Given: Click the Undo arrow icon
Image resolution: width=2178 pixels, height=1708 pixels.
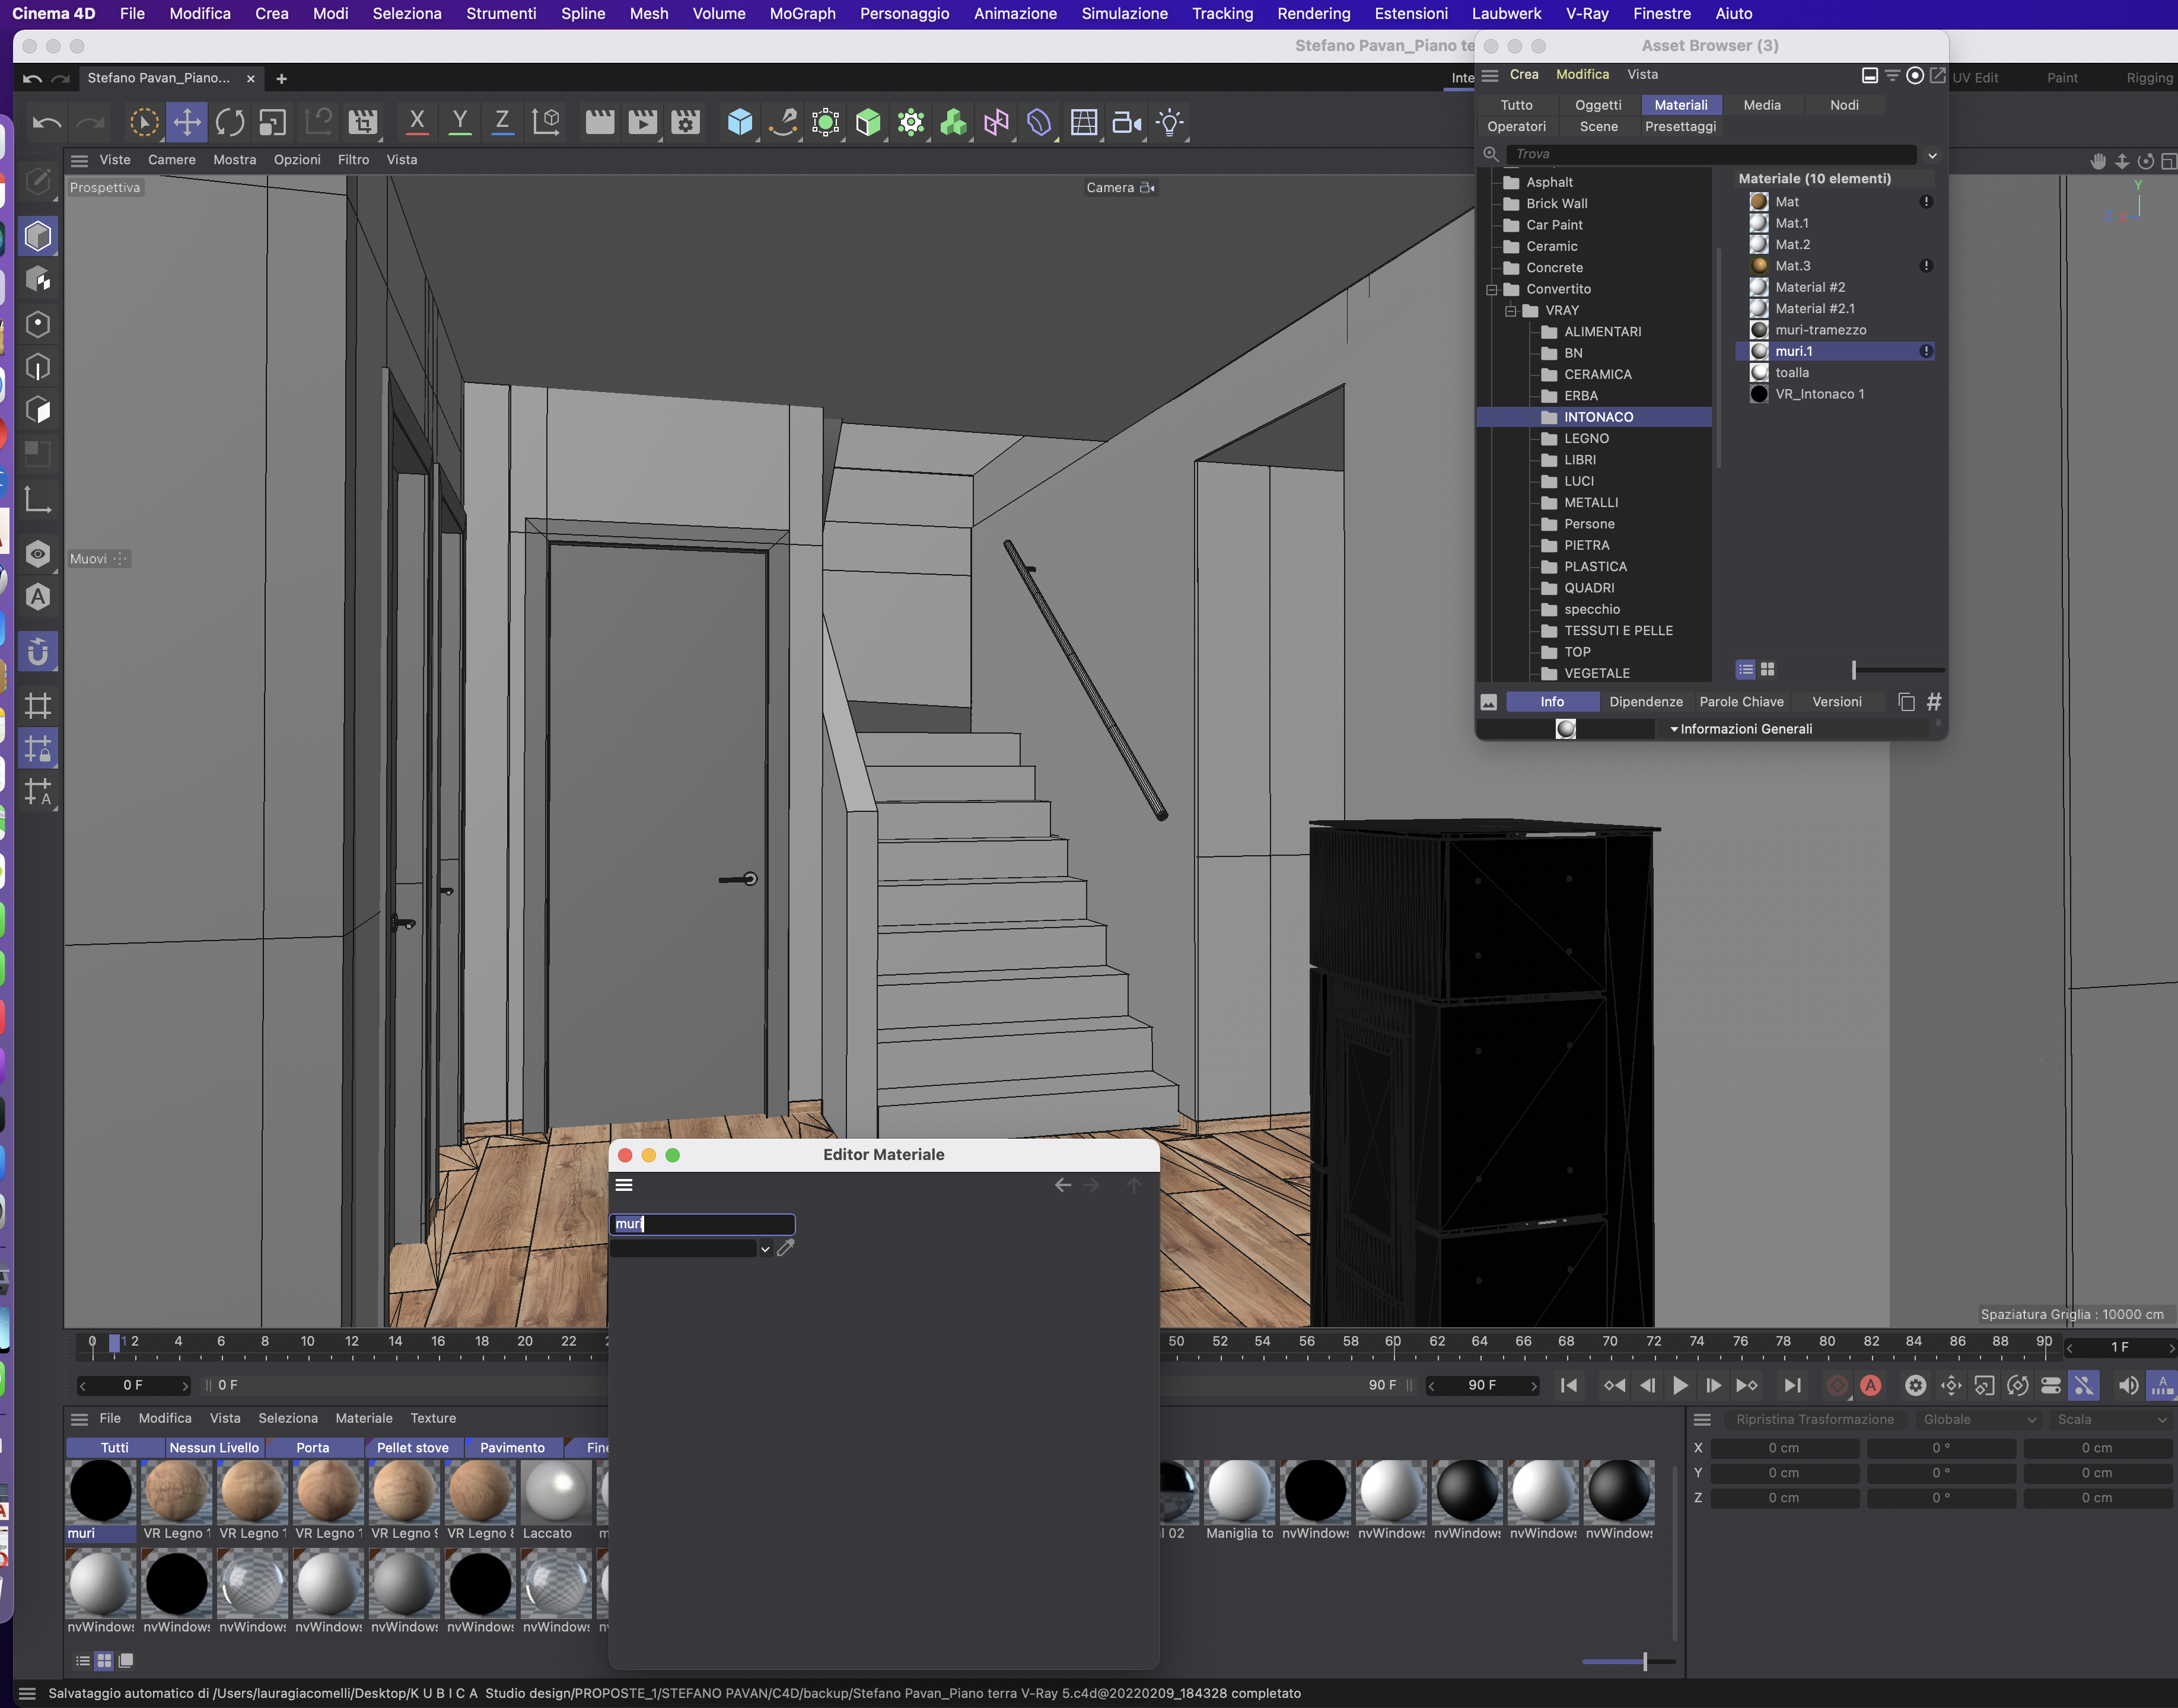Looking at the screenshot, I should pyautogui.click(x=47, y=123).
